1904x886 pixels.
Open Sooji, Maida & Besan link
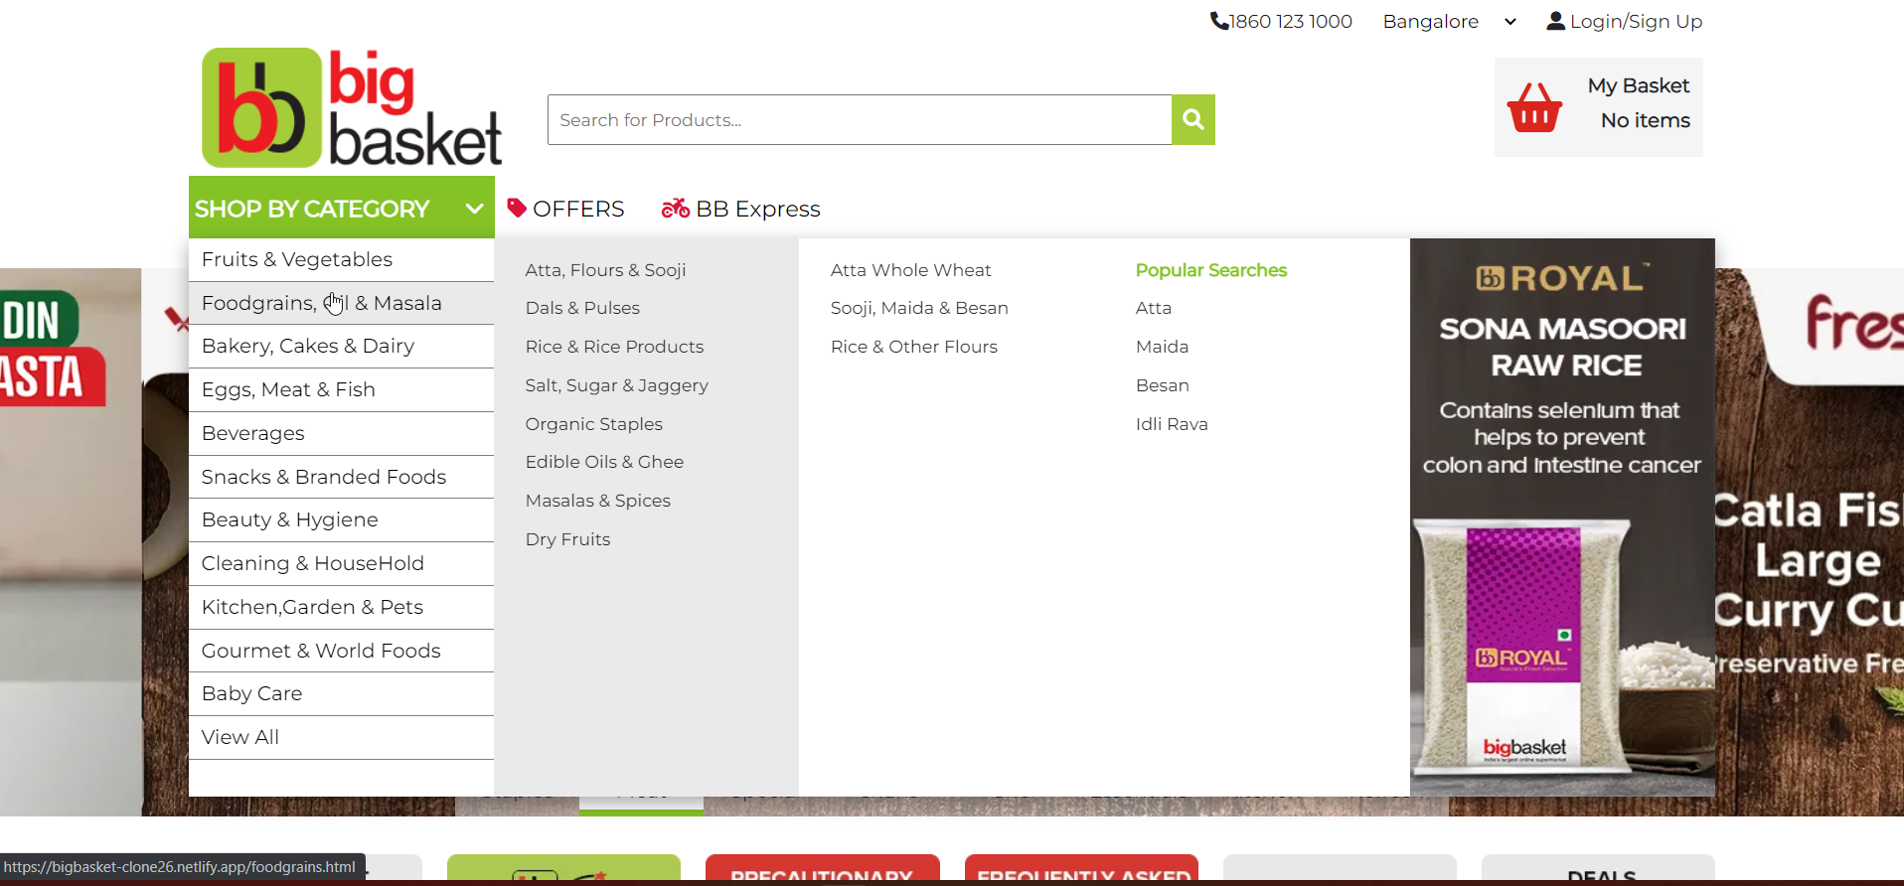click(919, 308)
